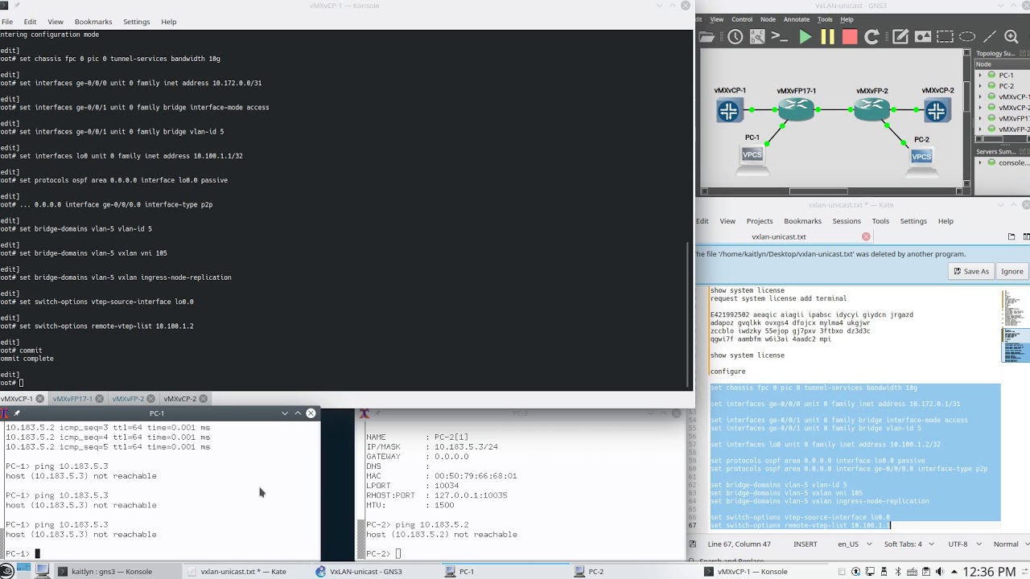Close vxlan-unicast.txt tab in Kate
Image resolution: width=1030 pixels, height=579 pixels.
866,236
